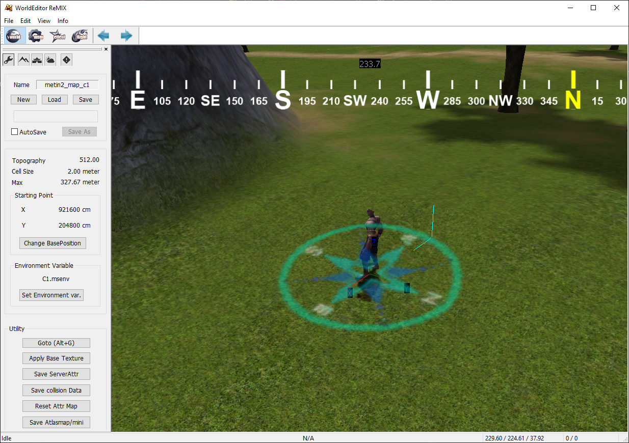The width and height of the screenshot is (629, 443).
Task: Open the building objects tab icon
Action: click(37, 60)
